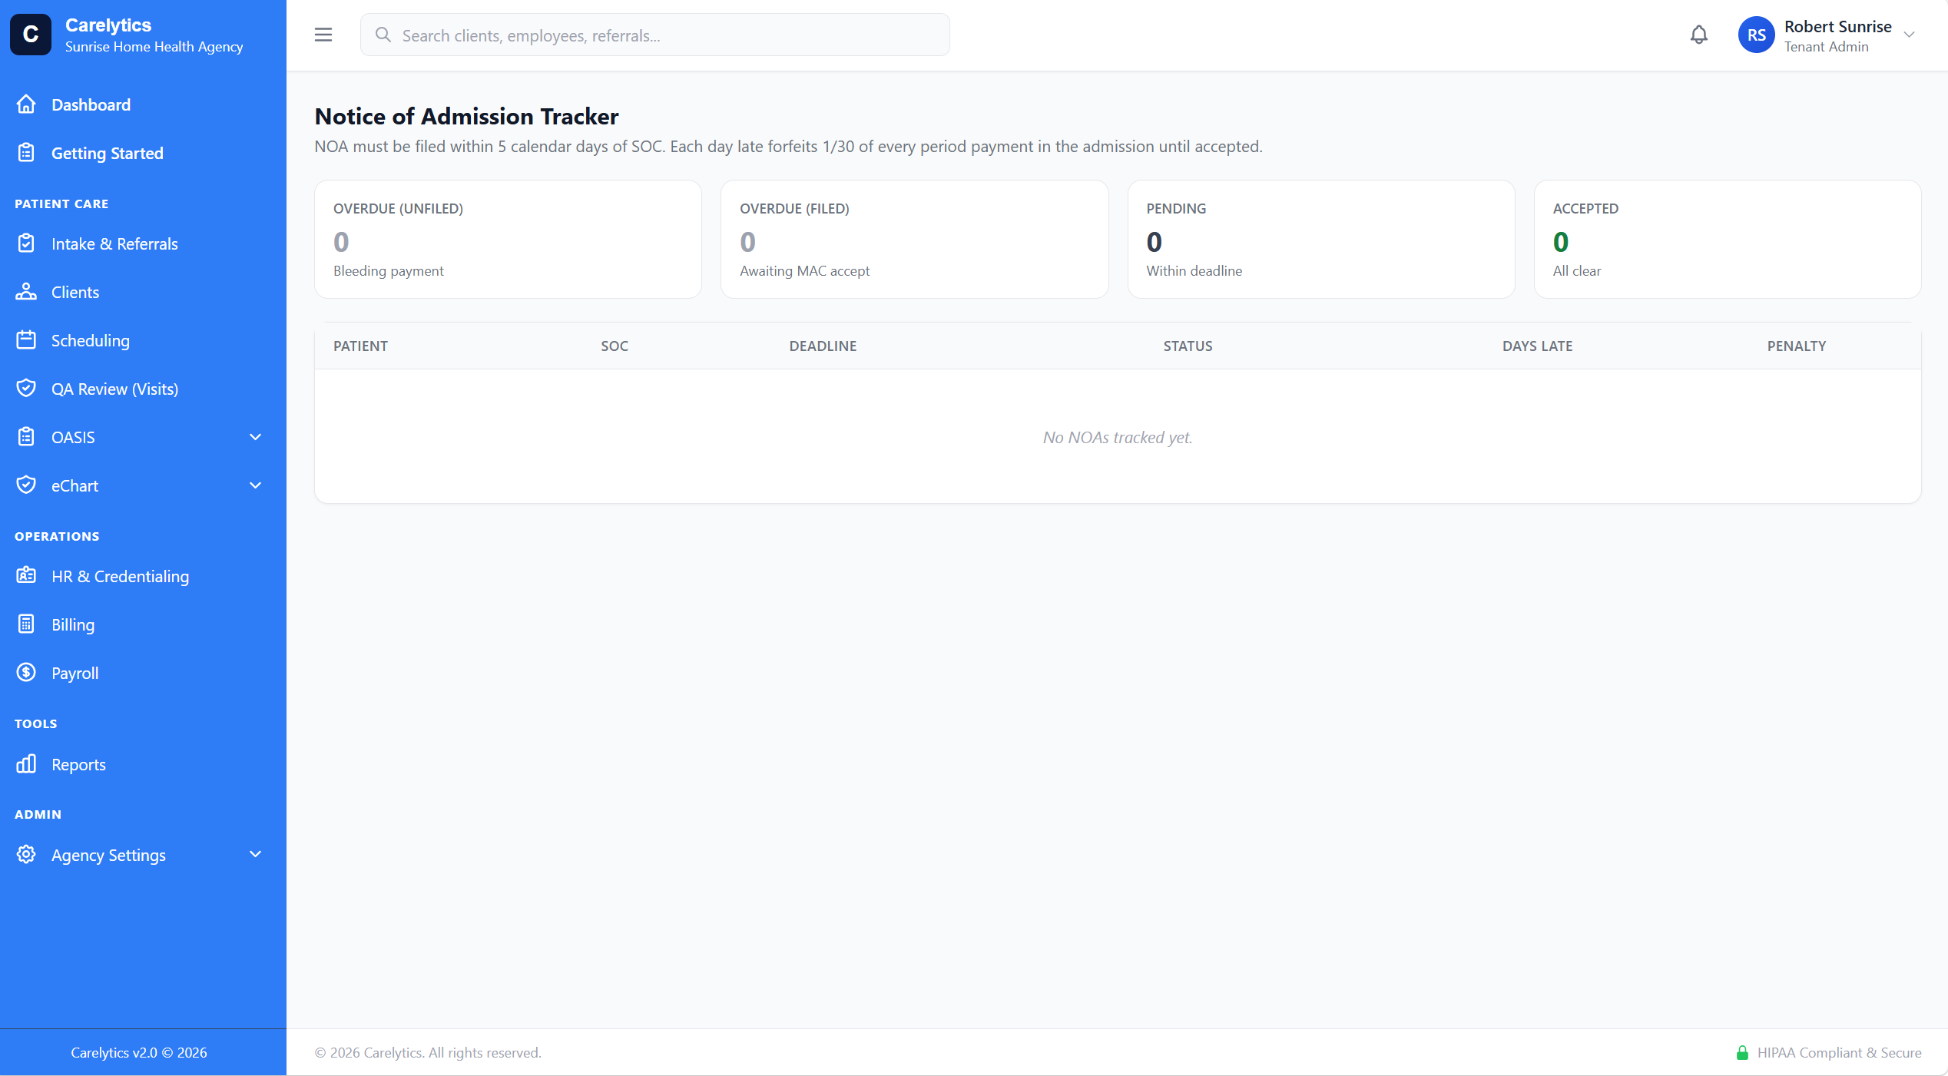The width and height of the screenshot is (1948, 1076).
Task: Open notifications bell icon
Action: 1698,35
